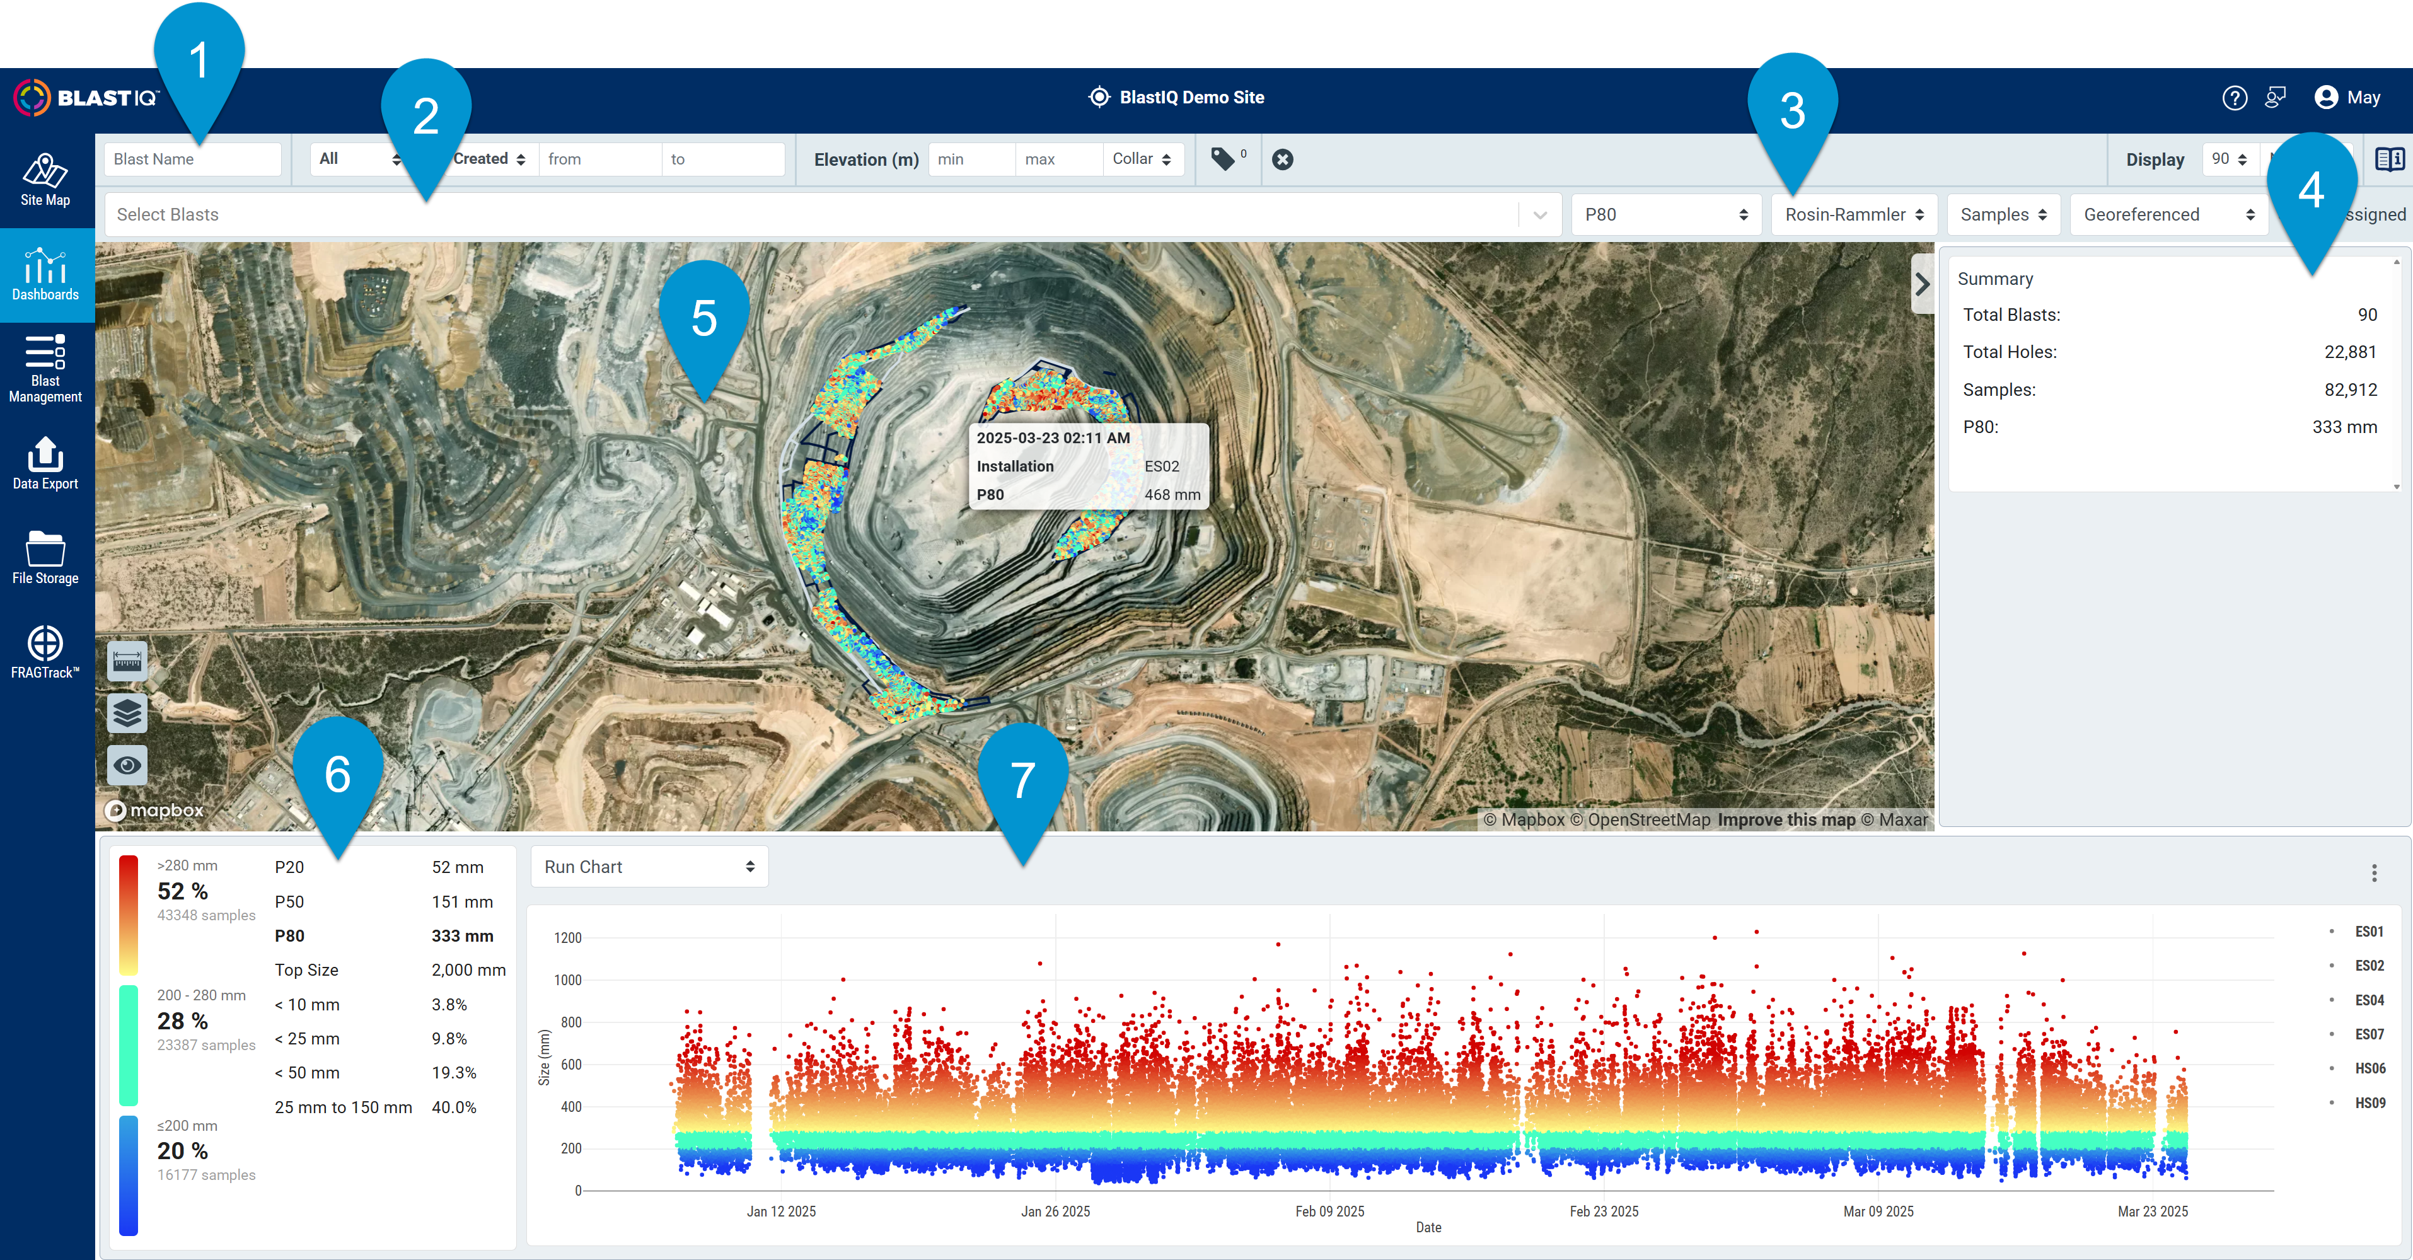Open the All status dropdown
This screenshot has width=2413, height=1260.
359,159
